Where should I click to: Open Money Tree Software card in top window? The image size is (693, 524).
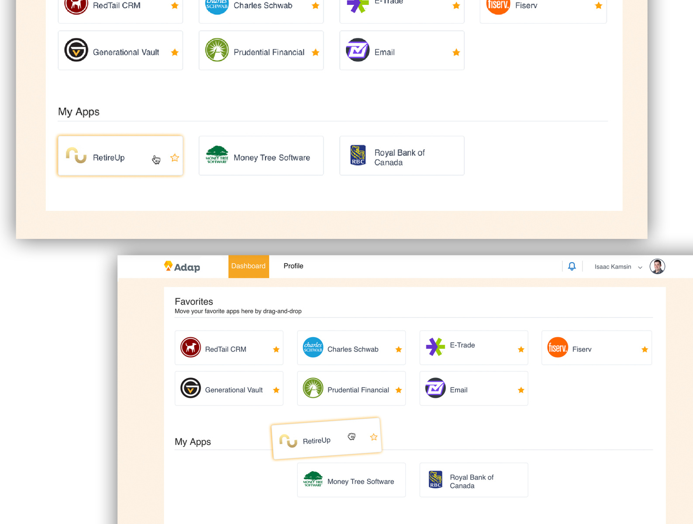tap(261, 155)
